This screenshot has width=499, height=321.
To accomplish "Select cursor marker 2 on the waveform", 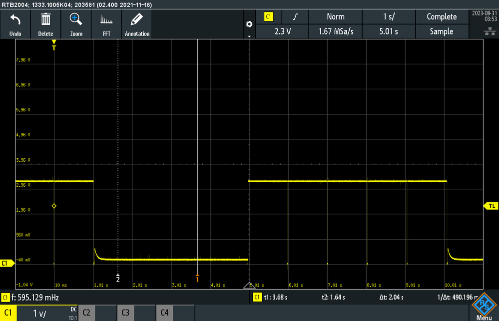I will [x=118, y=279].
